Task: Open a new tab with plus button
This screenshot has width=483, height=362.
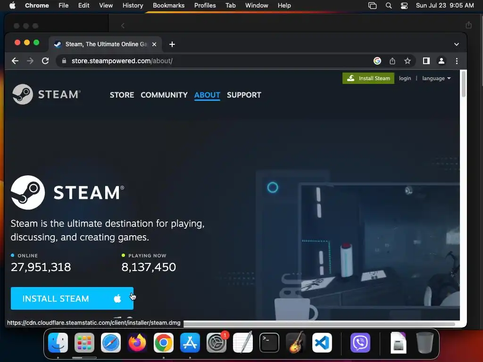Action: [172, 44]
